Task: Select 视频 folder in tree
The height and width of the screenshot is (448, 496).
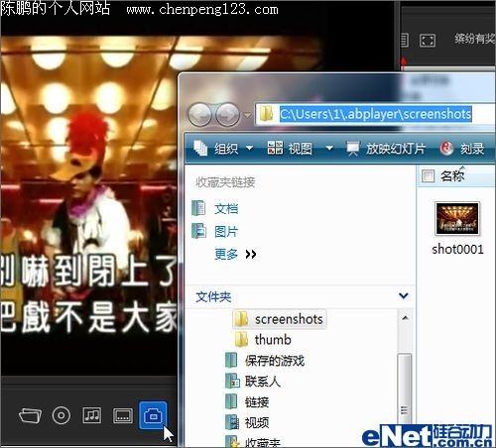Action: 247,422
